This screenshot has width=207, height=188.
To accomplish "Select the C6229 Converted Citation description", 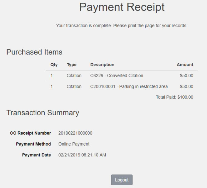I will (x=117, y=75).
